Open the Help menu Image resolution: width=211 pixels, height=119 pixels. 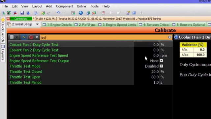(106, 6)
